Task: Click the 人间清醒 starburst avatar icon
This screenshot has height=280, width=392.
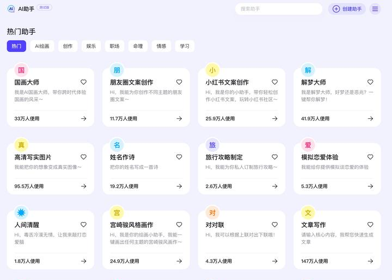Action: [21, 213]
